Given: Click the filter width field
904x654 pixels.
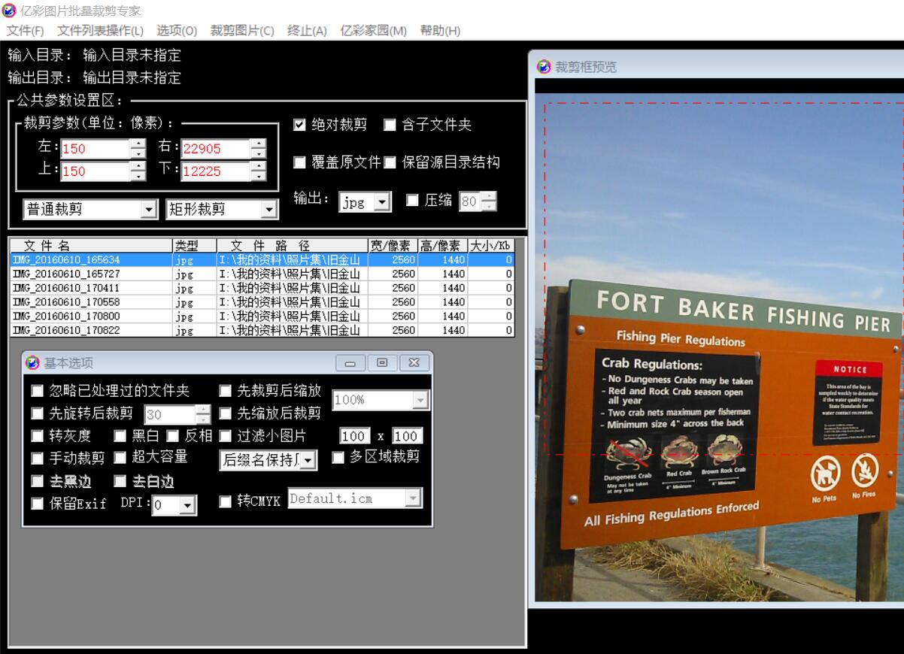Looking at the screenshot, I should tap(354, 437).
